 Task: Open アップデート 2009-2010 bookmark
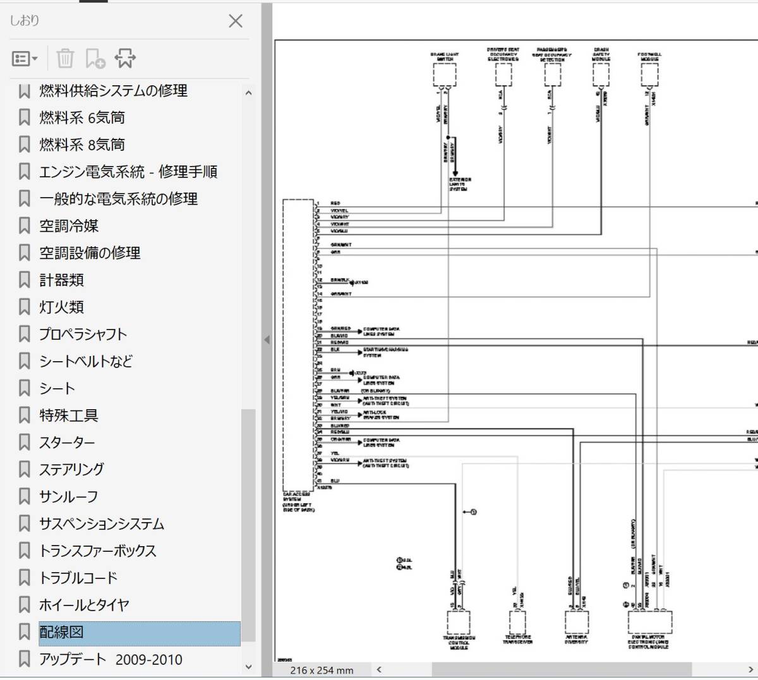pyautogui.click(x=111, y=660)
